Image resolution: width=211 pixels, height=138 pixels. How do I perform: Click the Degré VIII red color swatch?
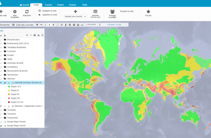coord(9,98)
